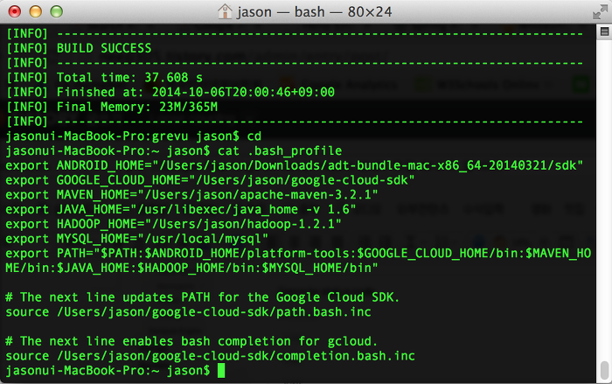Image resolution: width=612 pixels, height=384 pixels.
Task: Click the window title 'jason — bash — 80×24'
Action: (x=314, y=11)
